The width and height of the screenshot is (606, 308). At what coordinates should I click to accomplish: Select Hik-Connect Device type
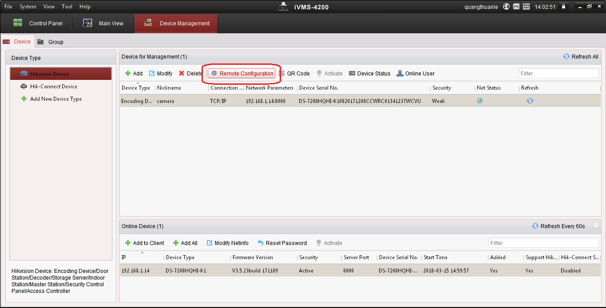pos(53,87)
